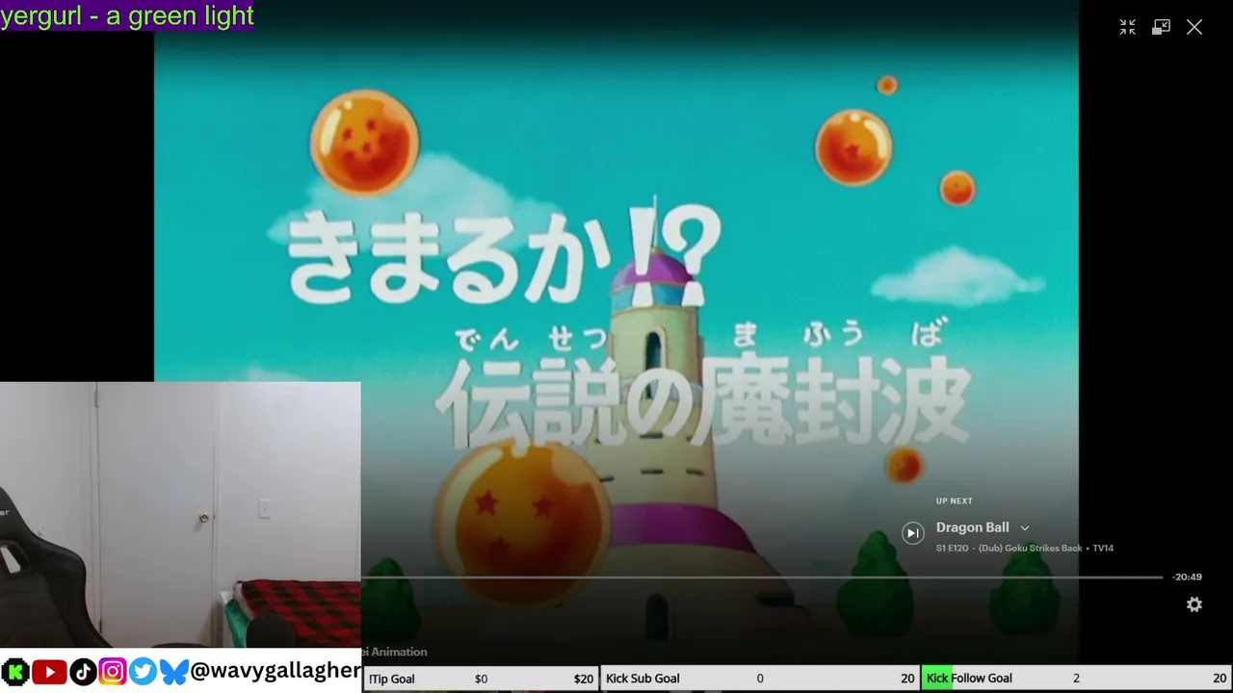
Task: Click the TikTok icon in overlay
Action: click(83, 671)
